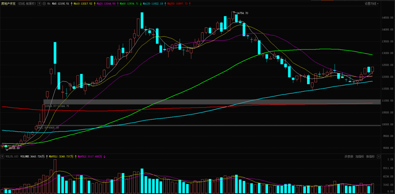The width and height of the screenshot is (395, 194).
Task: Click the question-mark help icon beside 前复权
Action: (39, 3)
